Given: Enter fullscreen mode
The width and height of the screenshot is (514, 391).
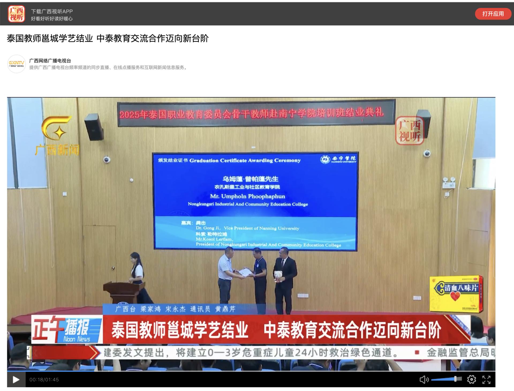Looking at the screenshot, I should pyautogui.click(x=486, y=379).
